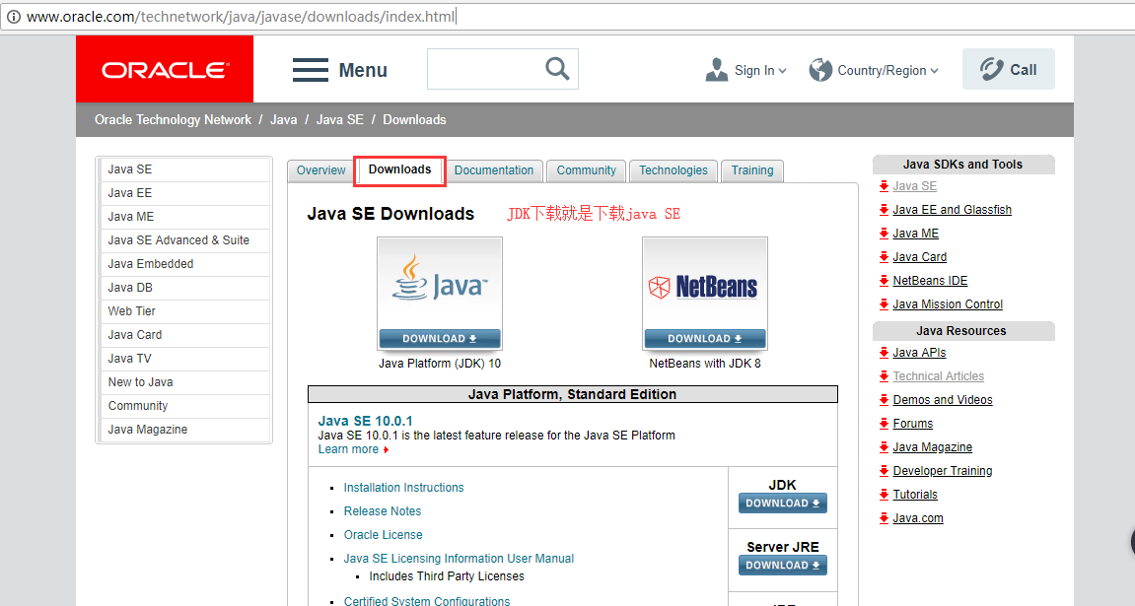Image resolution: width=1135 pixels, height=606 pixels.
Task: Open Technical Articles link
Action: (x=938, y=376)
